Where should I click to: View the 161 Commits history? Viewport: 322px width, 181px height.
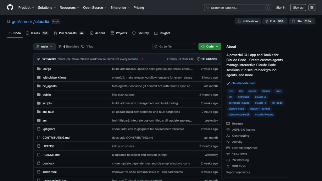pyautogui.click(x=207, y=59)
